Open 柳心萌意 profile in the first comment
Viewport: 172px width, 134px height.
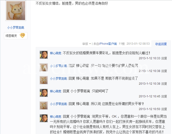56,53
